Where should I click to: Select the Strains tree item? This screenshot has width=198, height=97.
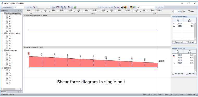[x=8, y=68]
